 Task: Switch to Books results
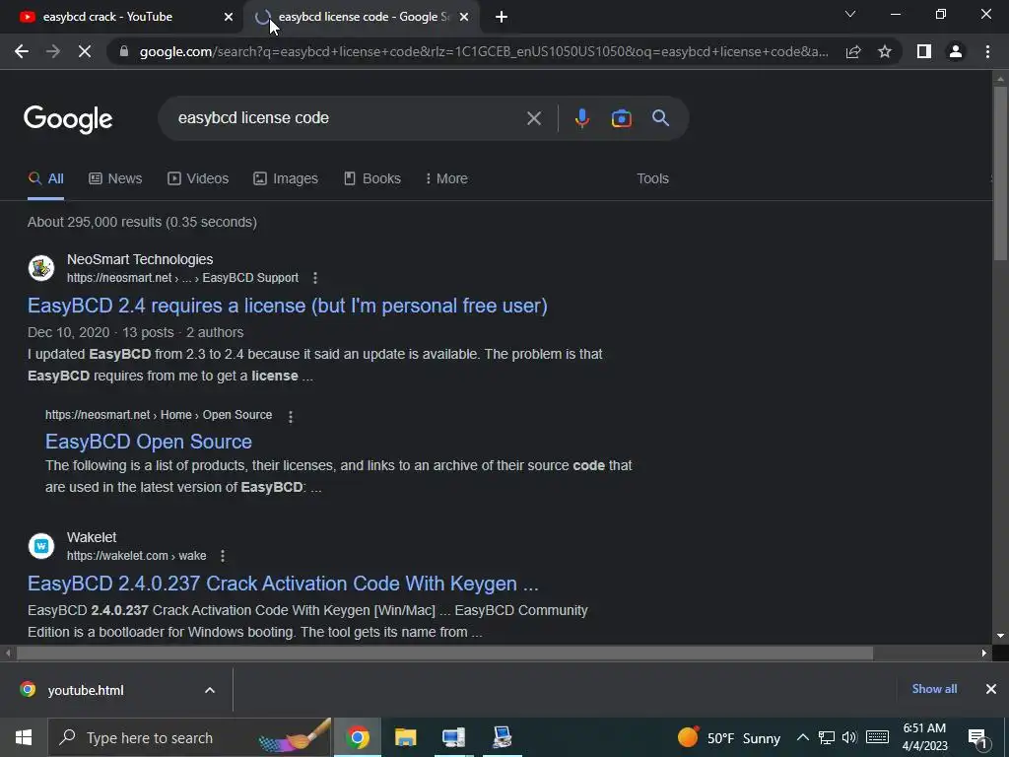[x=371, y=179]
